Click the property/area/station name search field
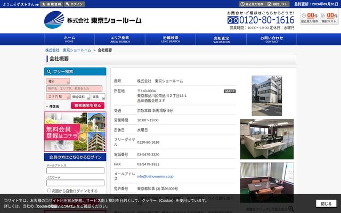The image size is (341, 213). [x=74, y=89]
